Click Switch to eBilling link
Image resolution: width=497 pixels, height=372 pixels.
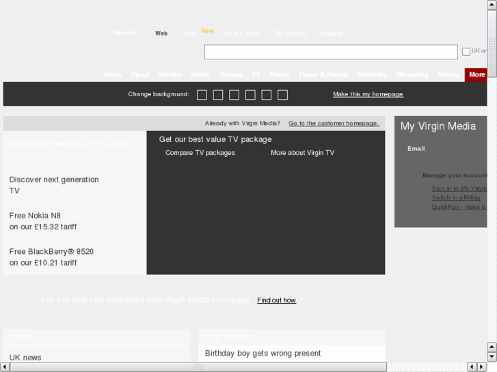pos(456,197)
